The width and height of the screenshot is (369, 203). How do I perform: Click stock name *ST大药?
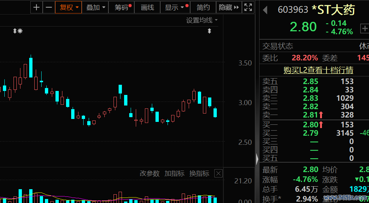(x=333, y=10)
